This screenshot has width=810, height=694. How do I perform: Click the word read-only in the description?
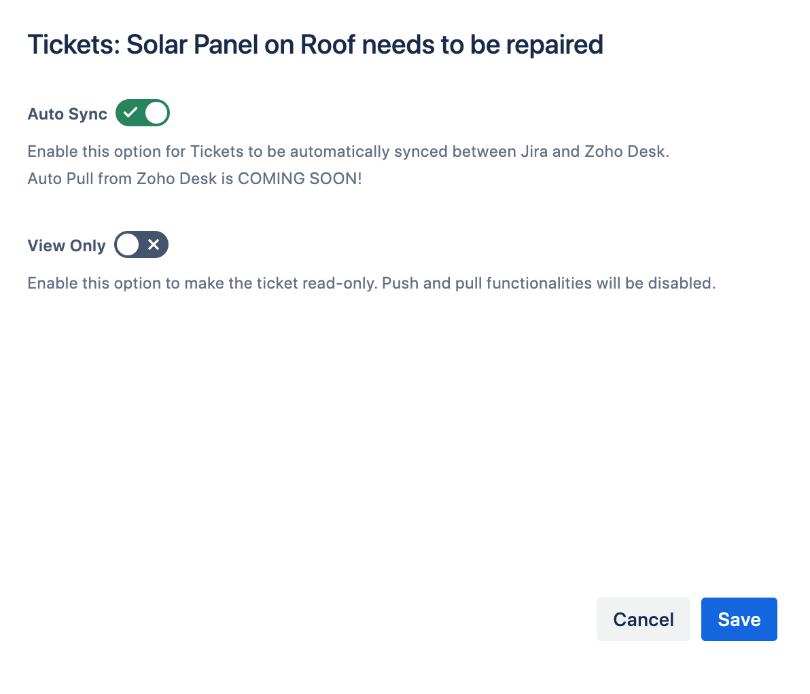pos(330,283)
